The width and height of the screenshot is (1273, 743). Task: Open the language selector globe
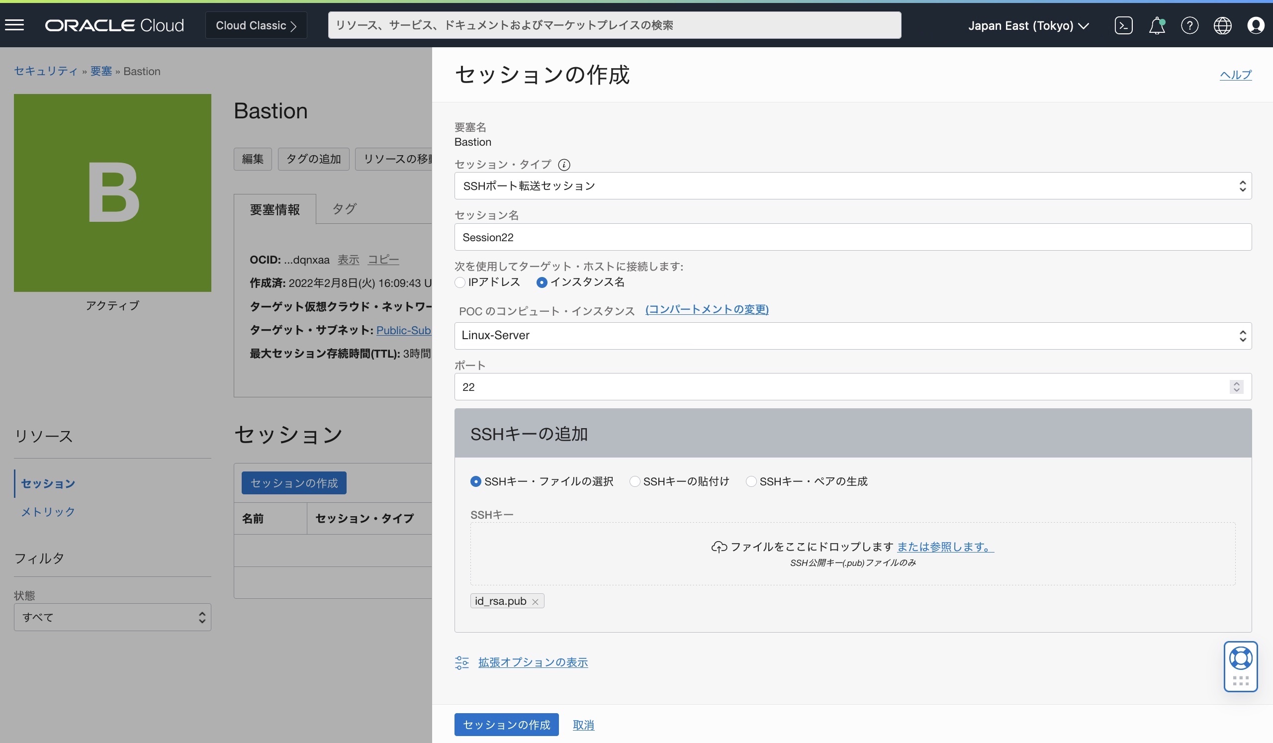point(1223,25)
